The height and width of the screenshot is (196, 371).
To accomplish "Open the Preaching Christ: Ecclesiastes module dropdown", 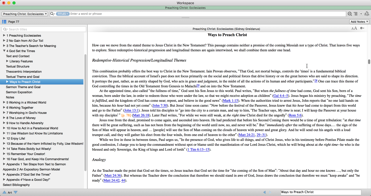I will tap(25, 14).
